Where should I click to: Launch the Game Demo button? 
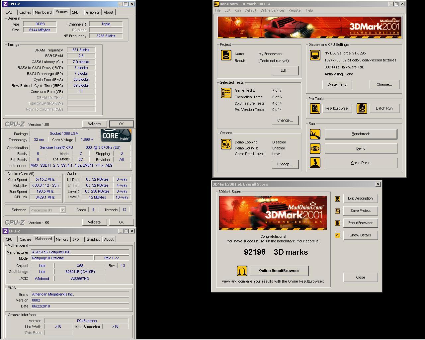[x=361, y=163]
